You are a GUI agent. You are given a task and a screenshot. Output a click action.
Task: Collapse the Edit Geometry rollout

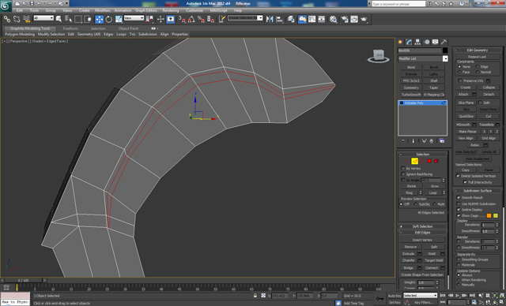tap(478, 50)
